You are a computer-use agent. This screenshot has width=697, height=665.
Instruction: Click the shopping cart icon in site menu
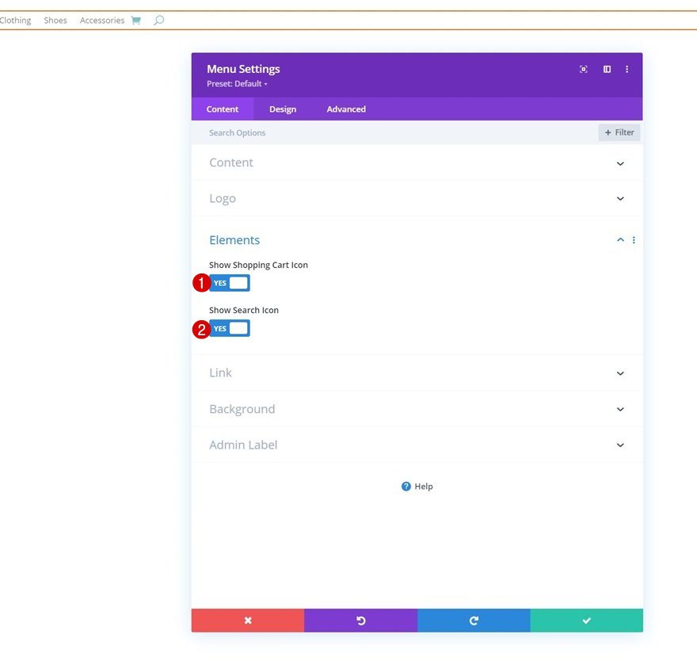[135, 20]
